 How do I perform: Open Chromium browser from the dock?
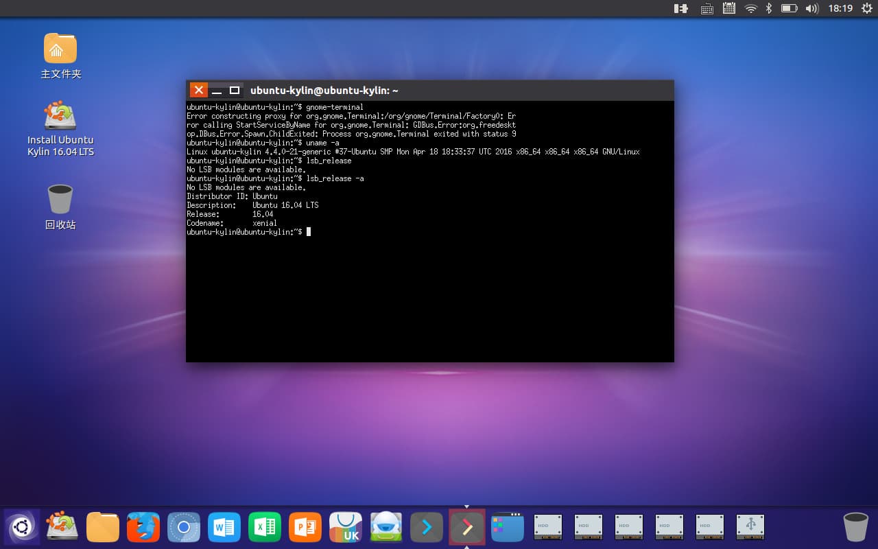pos(184,527)
